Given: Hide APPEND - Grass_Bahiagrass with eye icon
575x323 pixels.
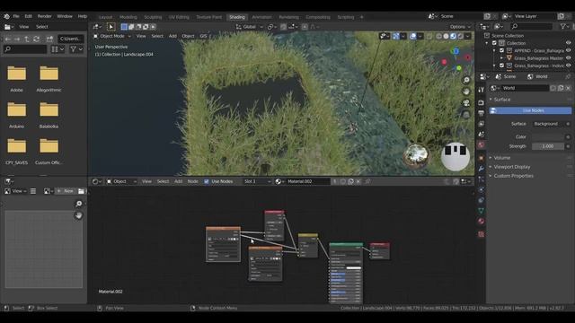Looking at the screenshot, I should [x=568, y=50].
